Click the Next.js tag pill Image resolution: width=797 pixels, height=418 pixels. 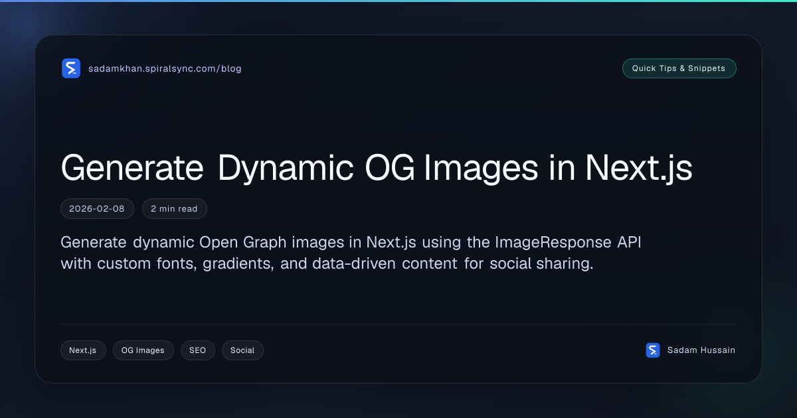[x=83, y=350]
